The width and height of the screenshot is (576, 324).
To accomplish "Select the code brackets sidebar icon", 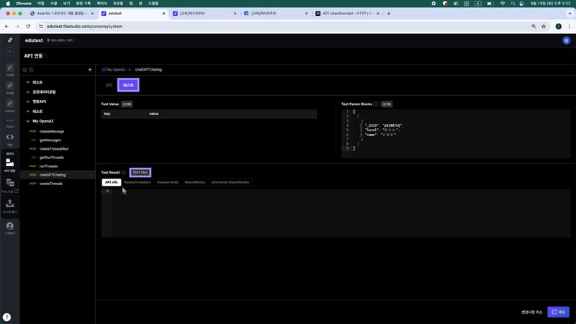I will coord(10,137).
